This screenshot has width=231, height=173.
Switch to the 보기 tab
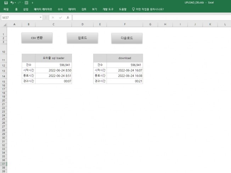(x=95, y=9)
